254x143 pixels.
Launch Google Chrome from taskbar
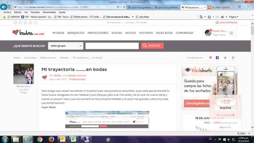40,139
